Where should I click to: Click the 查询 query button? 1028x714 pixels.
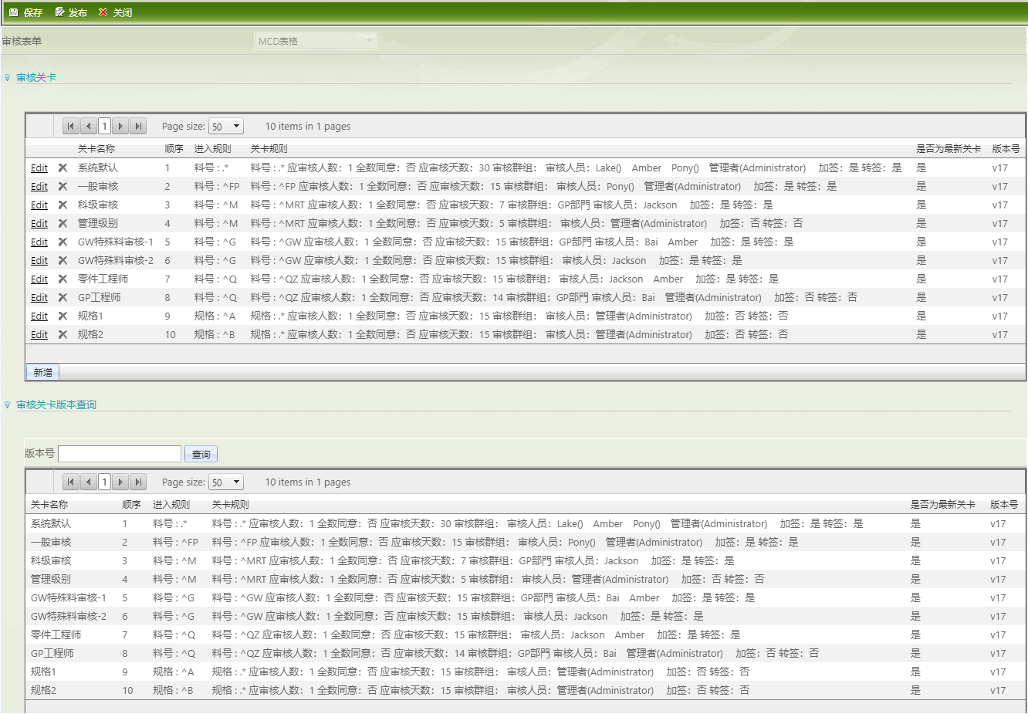[201, 454]
